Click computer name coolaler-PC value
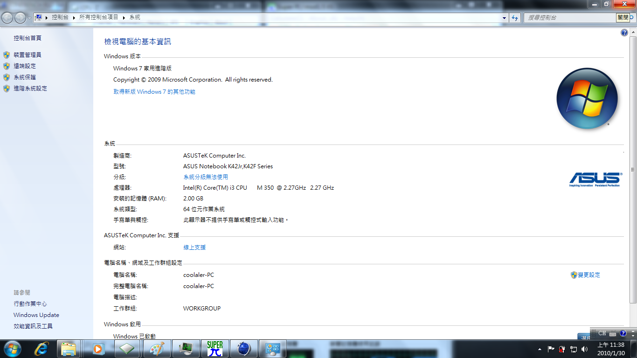Image resolution: width=637 pixels, height=358 pixels. coord(199,275)
